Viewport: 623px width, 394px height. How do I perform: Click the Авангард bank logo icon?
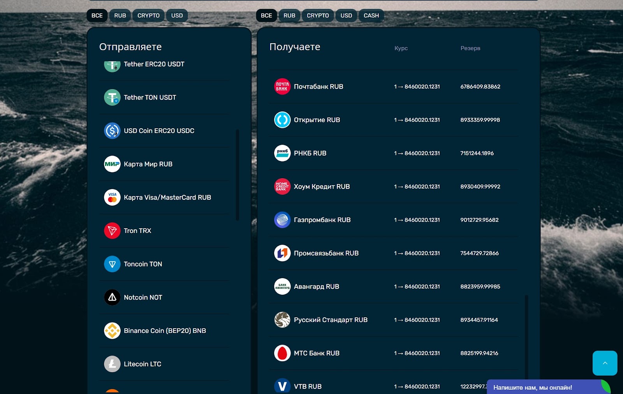282,287
